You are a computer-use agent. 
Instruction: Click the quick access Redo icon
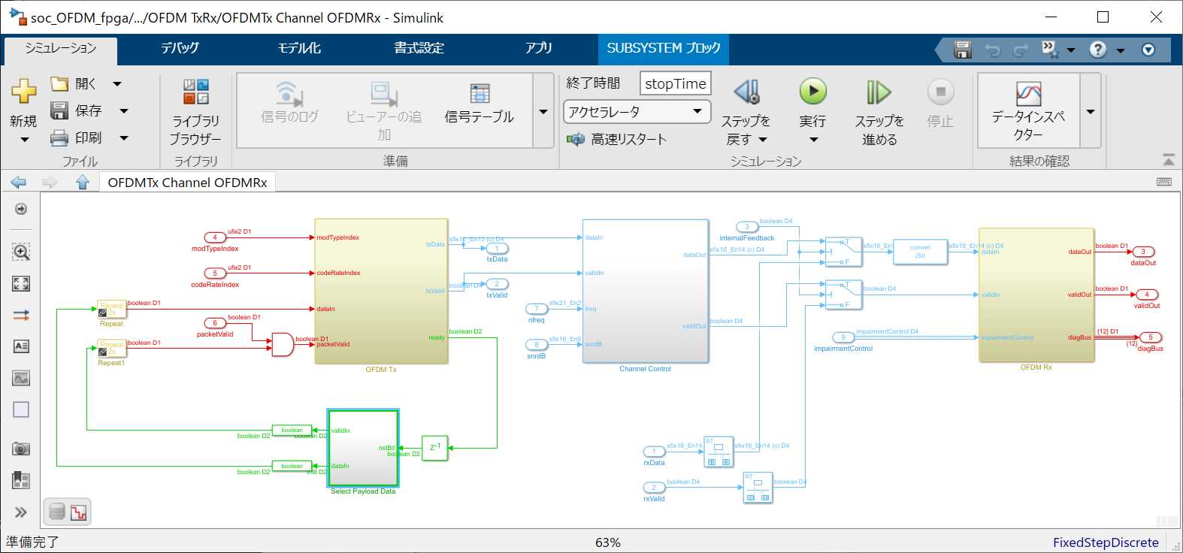(1021, 50)
